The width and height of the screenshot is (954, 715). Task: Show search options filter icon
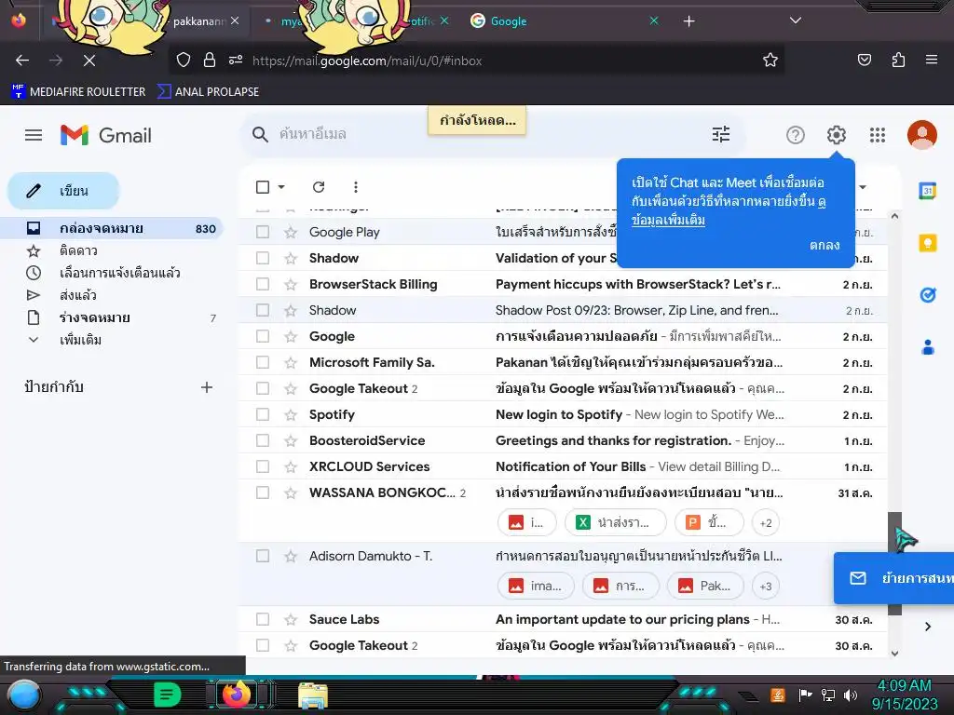click(721, 134)
